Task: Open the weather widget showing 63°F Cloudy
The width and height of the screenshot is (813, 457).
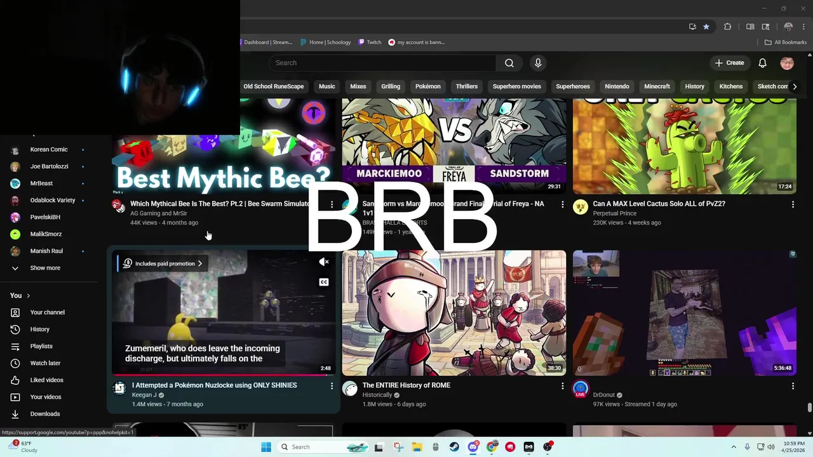Action: click(x=24, y=447)
